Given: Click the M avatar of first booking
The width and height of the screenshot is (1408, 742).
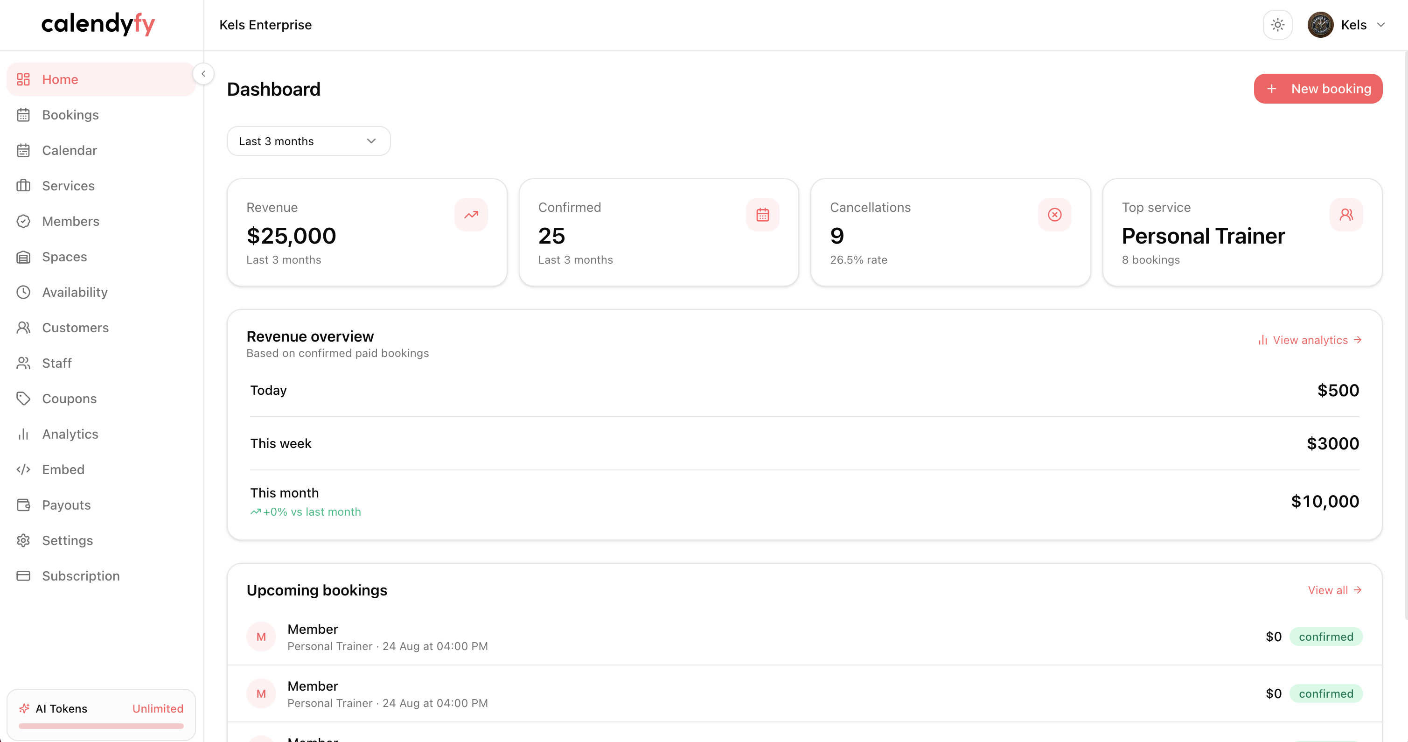Looking at the screenshot, I should click(x=261, y=637).
